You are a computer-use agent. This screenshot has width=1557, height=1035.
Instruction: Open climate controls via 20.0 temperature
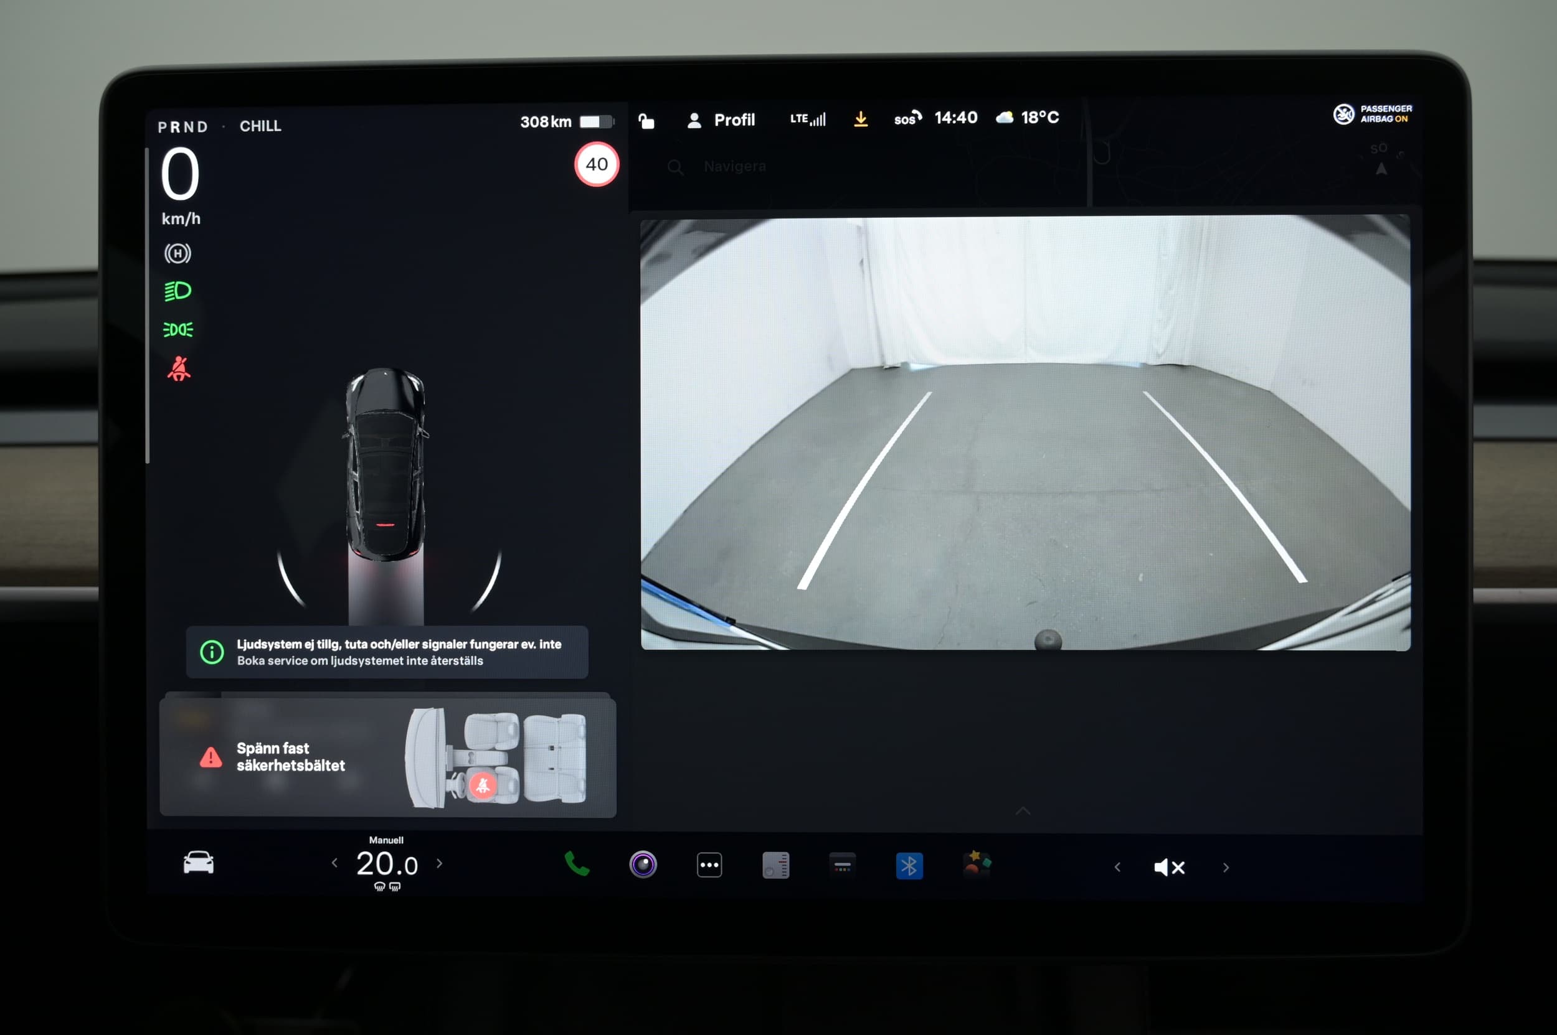(x=387, y=864)
